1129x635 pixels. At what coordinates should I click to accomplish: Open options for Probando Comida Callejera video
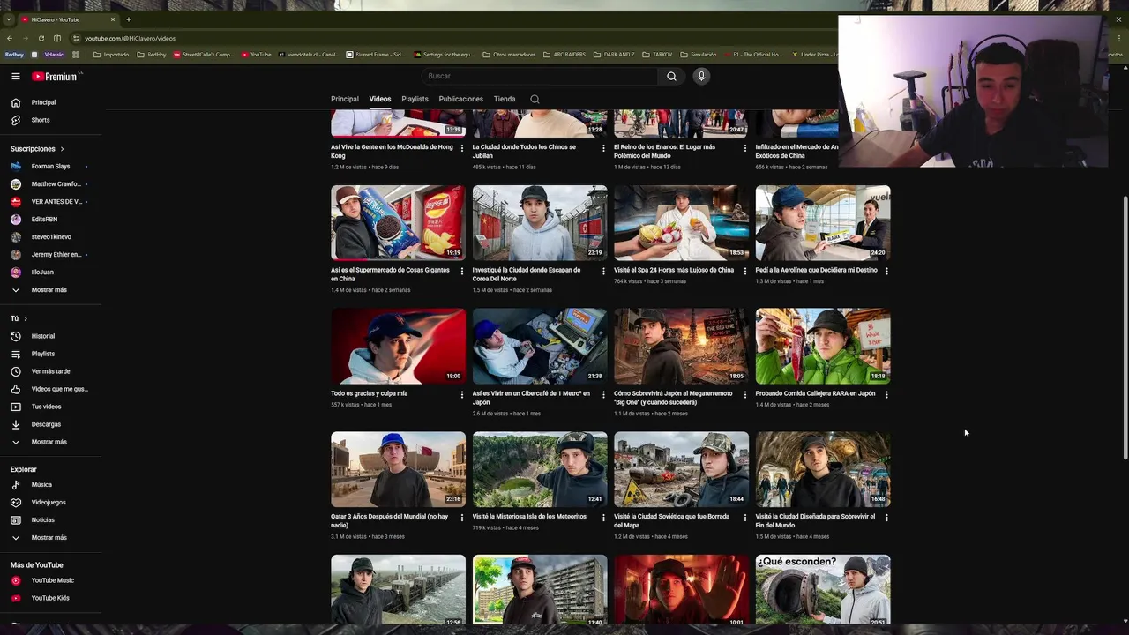[x=886, y=394]
